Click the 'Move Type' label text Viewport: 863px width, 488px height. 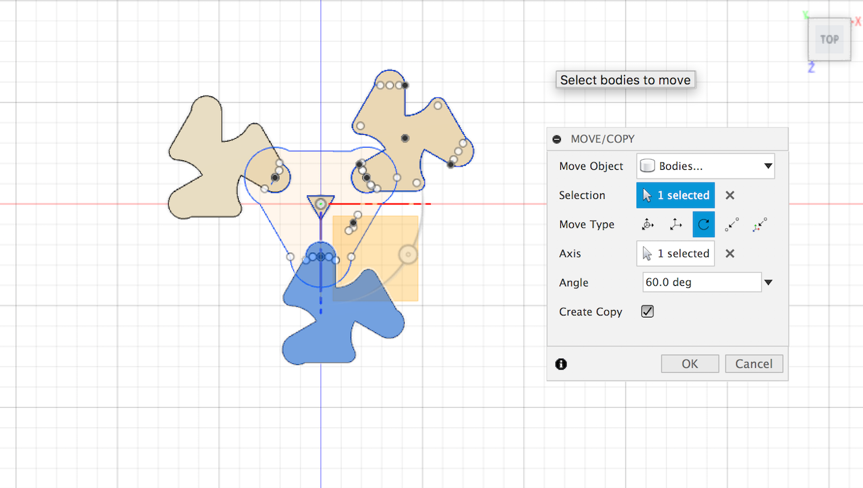[587, 225]
